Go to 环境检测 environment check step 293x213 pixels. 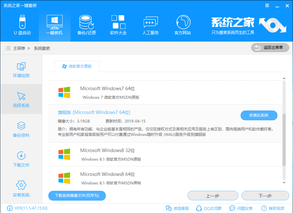click(21, 70)
